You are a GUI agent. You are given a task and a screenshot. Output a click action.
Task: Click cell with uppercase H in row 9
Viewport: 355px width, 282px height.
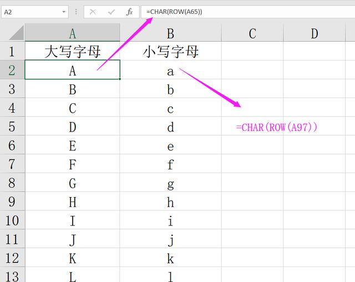tap(73, 202)
